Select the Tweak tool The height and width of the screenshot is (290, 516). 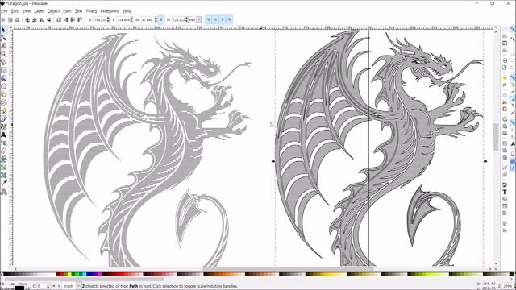pos(3,46)
